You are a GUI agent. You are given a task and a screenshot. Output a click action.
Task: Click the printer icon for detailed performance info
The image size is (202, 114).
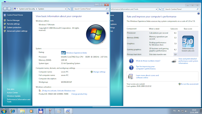coord(174,61)
